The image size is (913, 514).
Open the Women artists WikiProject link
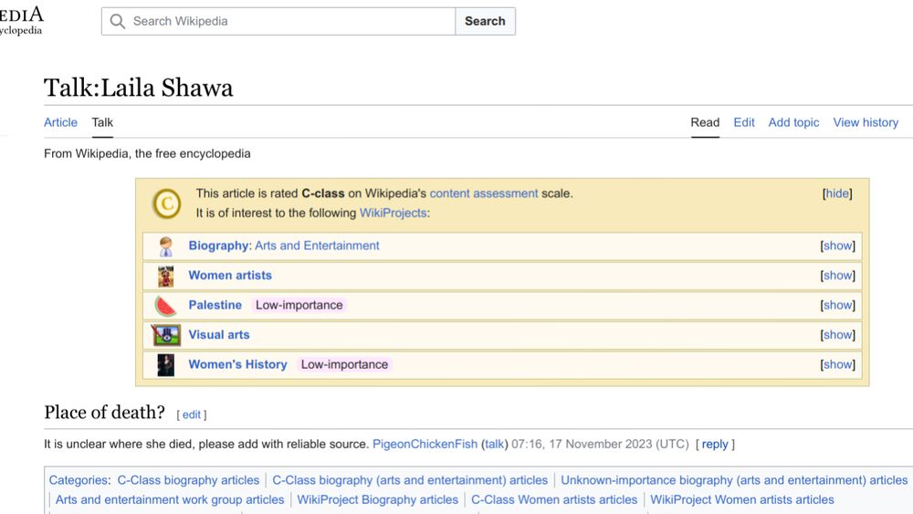[x=230, y=276]
